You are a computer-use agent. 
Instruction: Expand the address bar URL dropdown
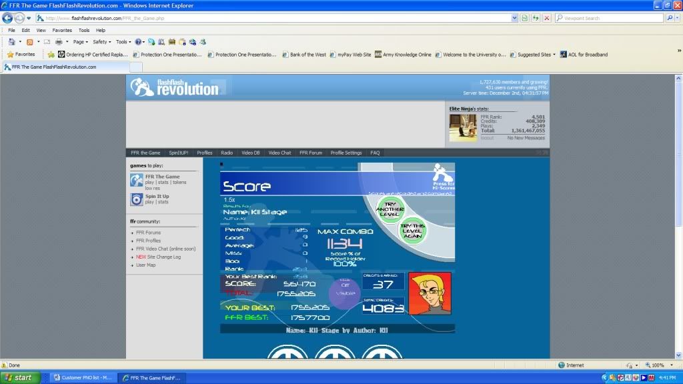point(514,18)
